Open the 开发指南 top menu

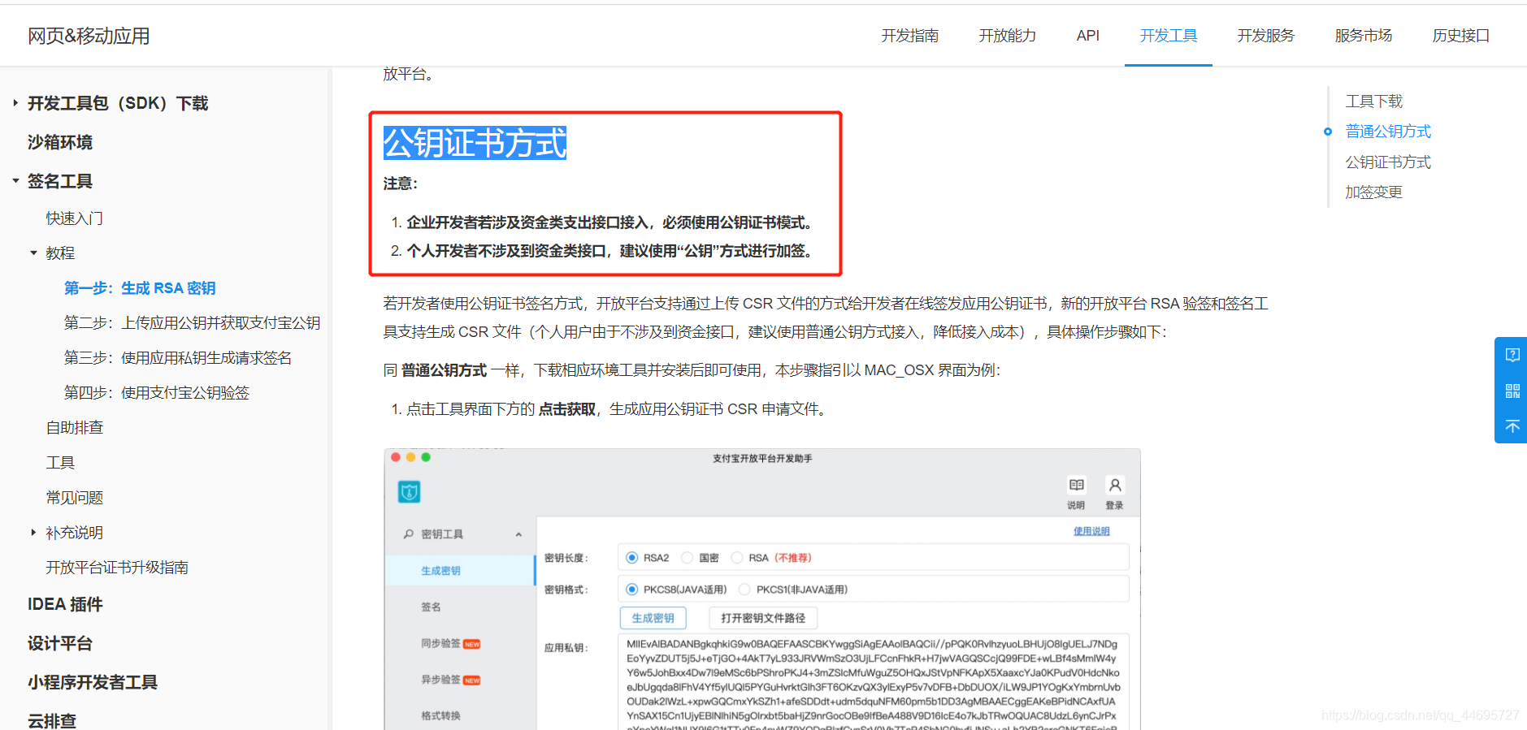910,36
